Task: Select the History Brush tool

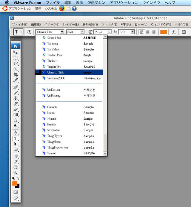Action: [x=15, y=104]
